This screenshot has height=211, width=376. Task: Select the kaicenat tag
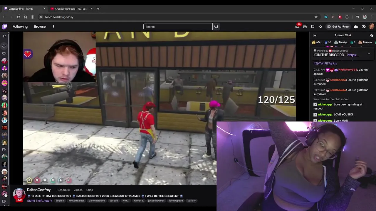coord(139,201)
